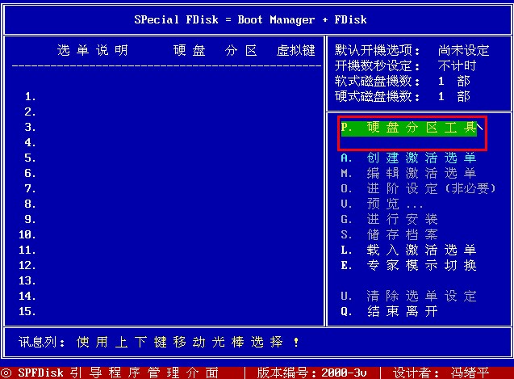Click menu slot number 10.
The image size is (514, 379).
click(x=27, y=234)
